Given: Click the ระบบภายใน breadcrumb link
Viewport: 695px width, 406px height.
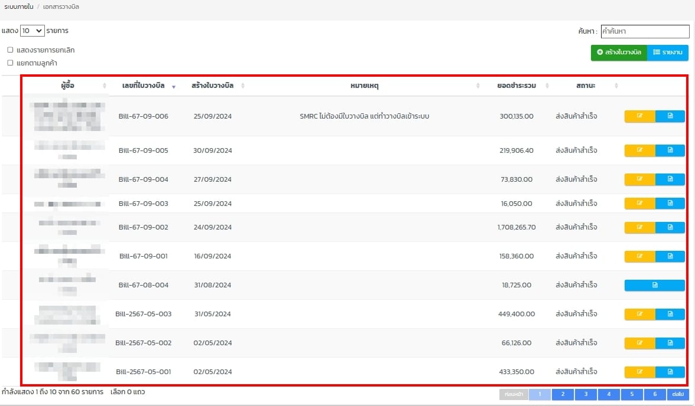Looking at the screenshot, I should pos(19,6).
